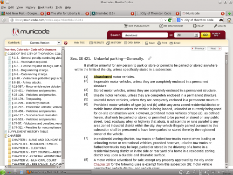Click the Save toolbar item

point(150,43)
